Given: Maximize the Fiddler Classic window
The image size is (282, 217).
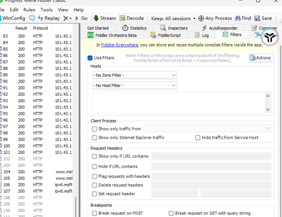Looking at the screenshot, I should click(258, 1).
